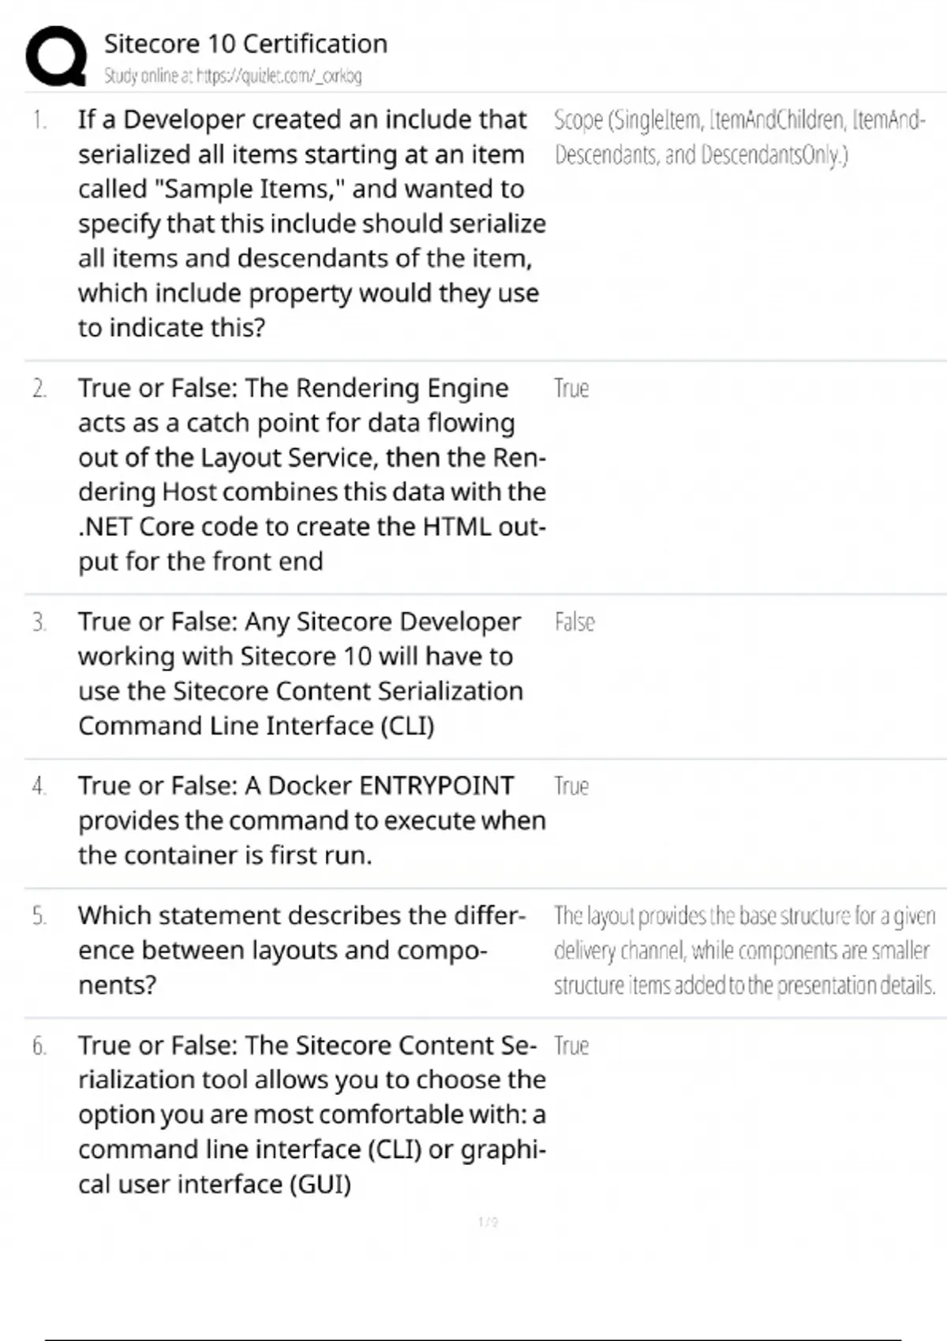Click the True answer for Rendering Engine

(x=571, y=388)
